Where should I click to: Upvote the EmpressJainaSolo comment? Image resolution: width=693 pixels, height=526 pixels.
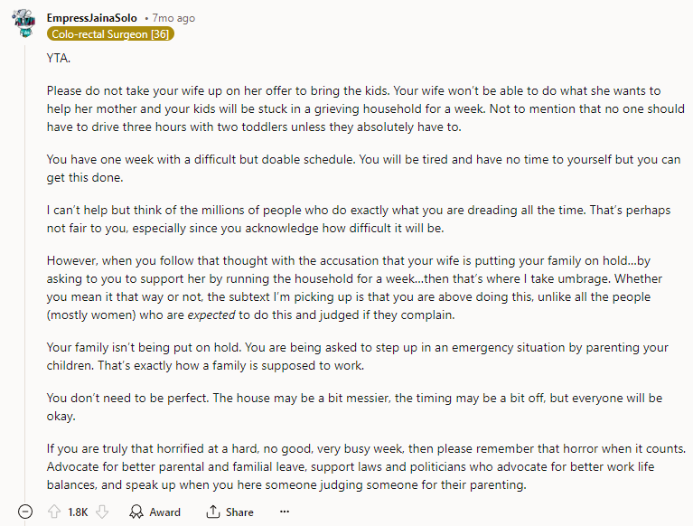56,512
